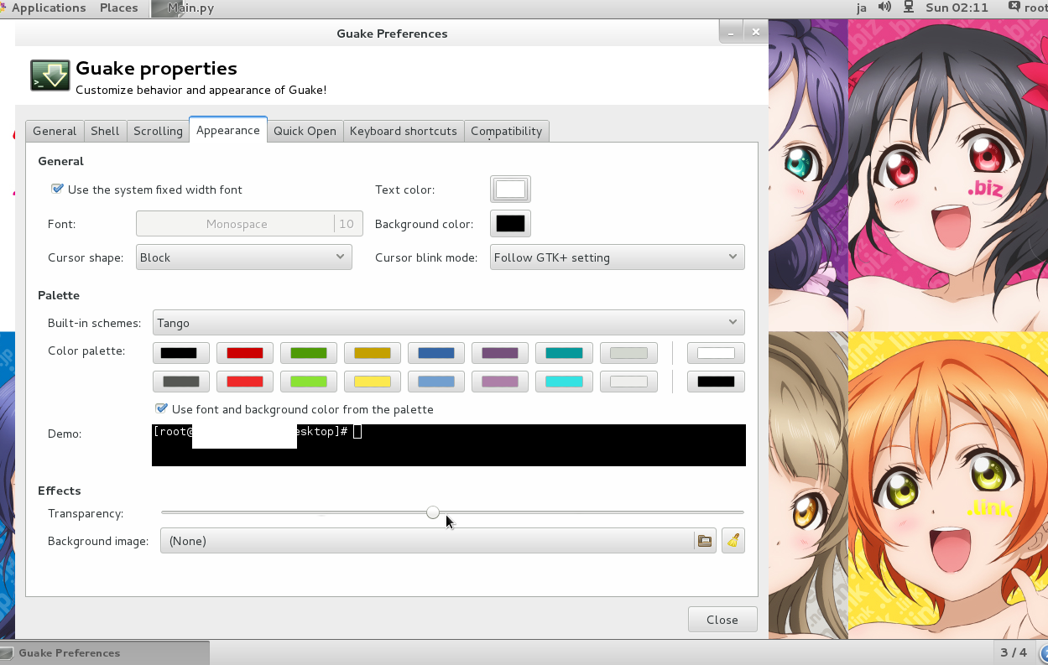Click the volume speaker icon in top panel
Image resolution: width=1048 pixels, height=665 pixels.
coord(884,8)
